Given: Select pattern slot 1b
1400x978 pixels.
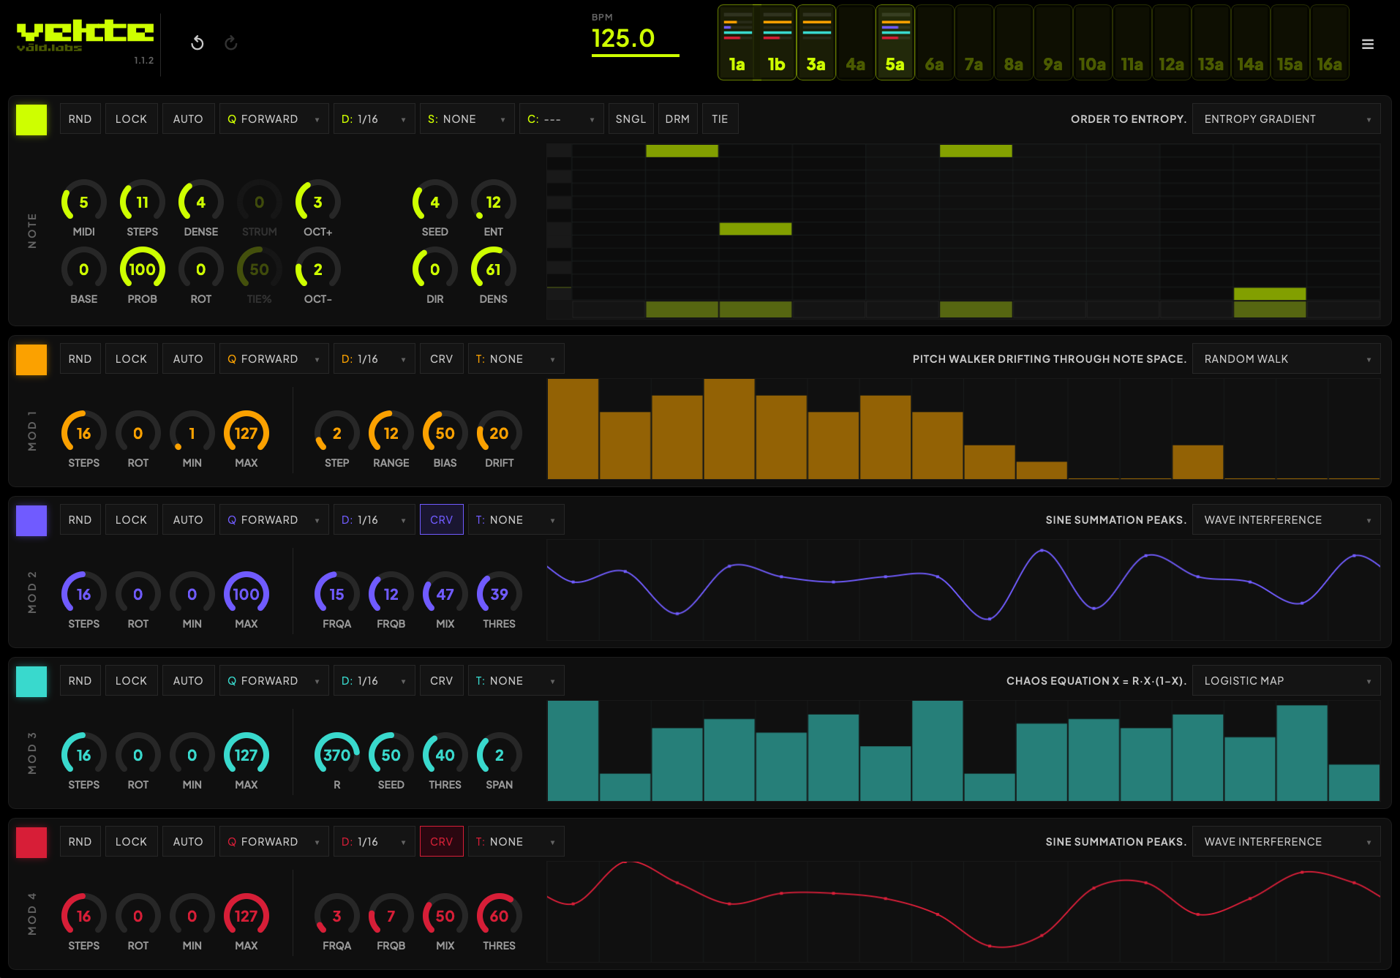Looking at the screenshot, I should tap(777, 42).
